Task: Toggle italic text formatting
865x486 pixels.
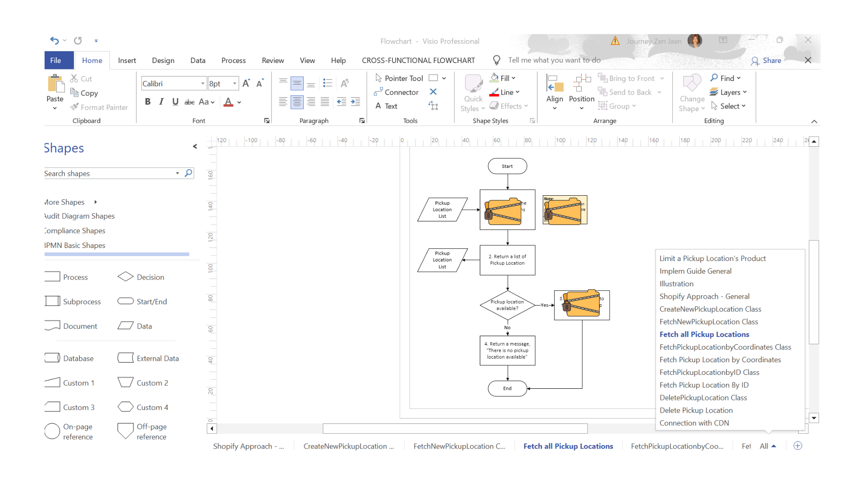Action: 161,102
